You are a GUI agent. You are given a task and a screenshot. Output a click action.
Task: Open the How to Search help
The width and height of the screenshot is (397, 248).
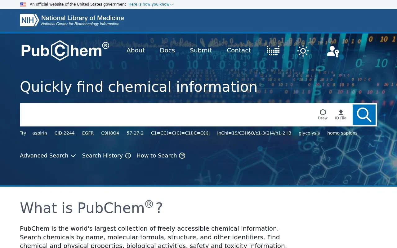click(161, 156)
